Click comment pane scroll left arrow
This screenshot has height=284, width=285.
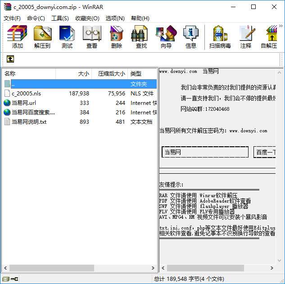(163, 268)
